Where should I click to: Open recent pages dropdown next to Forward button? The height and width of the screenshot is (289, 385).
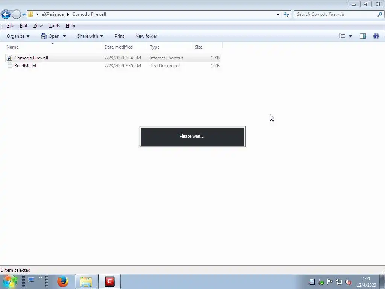[x=24, y=15]
